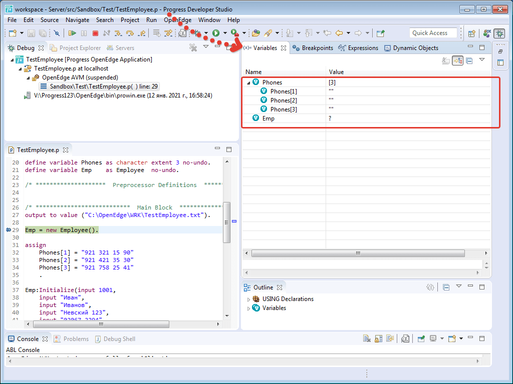Click into the Quick Access field

click(433, 33)
